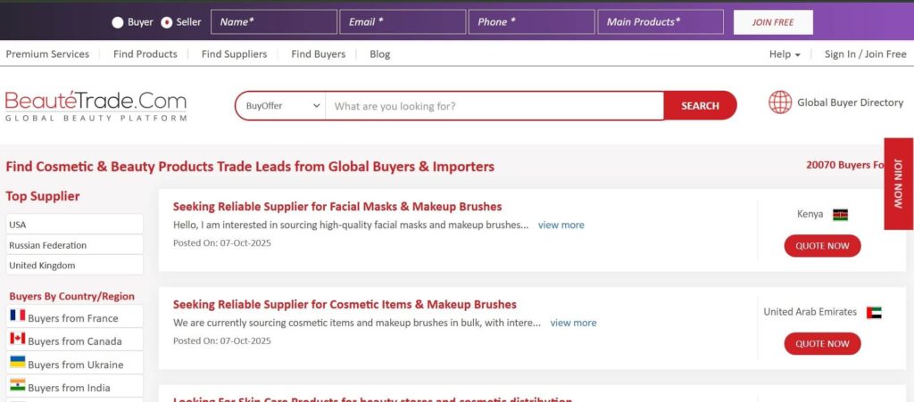
Task: Go to Find Suppliers menu item
Action: (234, 54)
